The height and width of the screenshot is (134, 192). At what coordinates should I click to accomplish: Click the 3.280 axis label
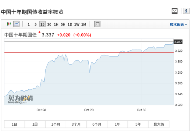179,73
